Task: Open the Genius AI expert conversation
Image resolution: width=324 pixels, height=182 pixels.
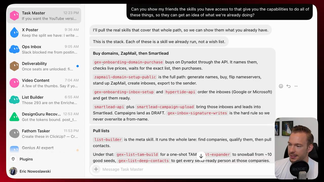Action: (44, 148)
